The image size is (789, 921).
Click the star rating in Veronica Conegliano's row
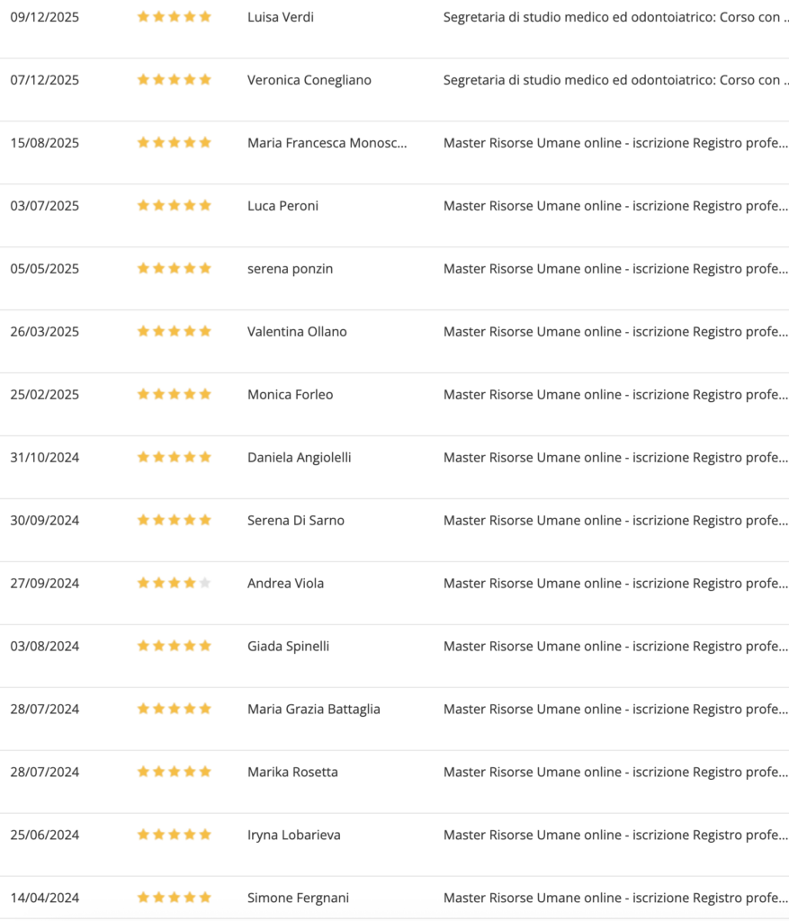click(x=174, y=80)
